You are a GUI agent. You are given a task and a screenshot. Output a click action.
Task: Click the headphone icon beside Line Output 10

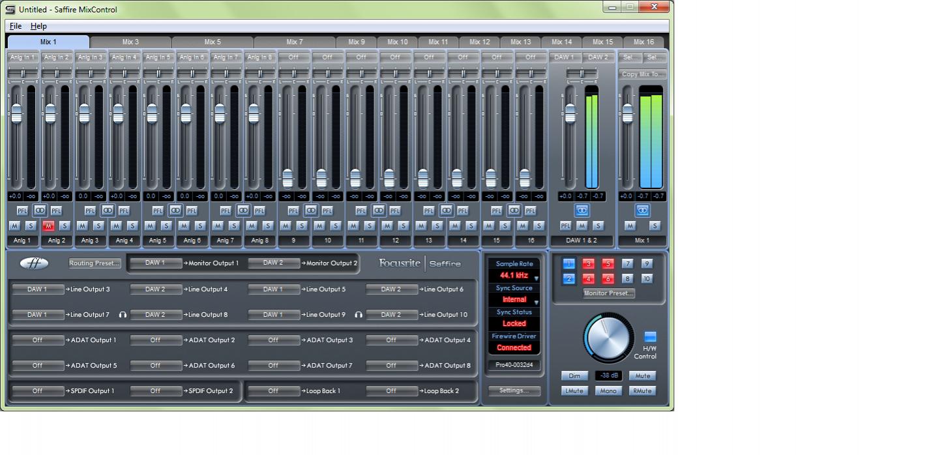pos(359,315)
